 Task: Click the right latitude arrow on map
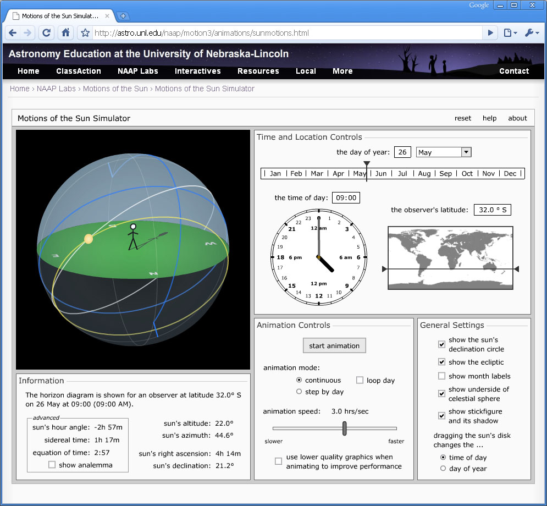(517, 269)
